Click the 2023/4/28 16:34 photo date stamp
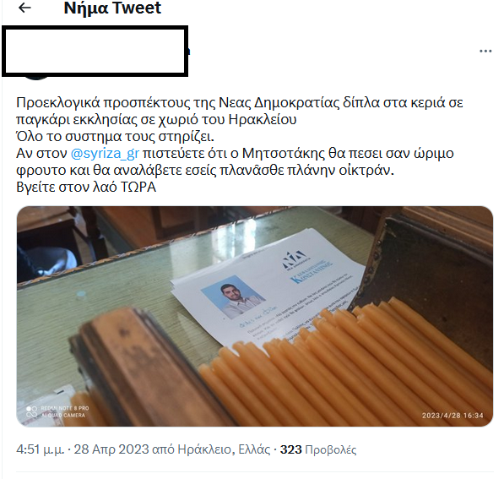This screenshot has width=504, height=479. tap(453, 416)
